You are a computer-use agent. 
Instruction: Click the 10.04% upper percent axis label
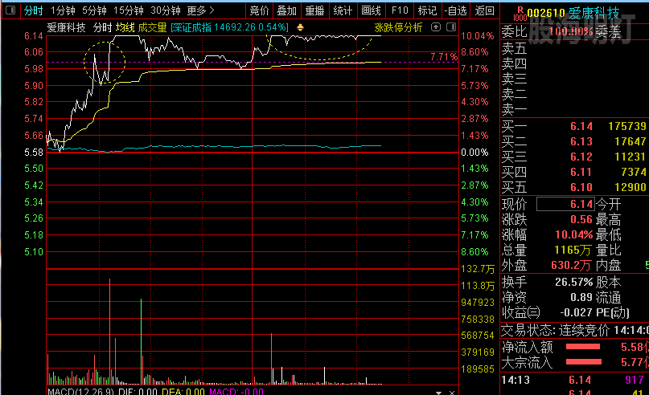pos(477,36)
